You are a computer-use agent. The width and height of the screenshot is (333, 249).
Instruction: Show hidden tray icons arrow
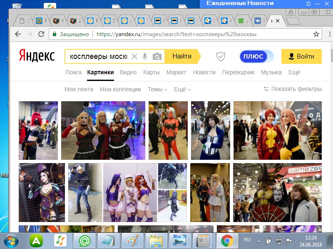[x=258, y=241]
